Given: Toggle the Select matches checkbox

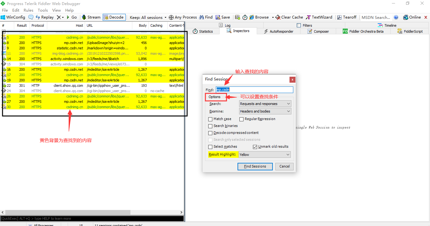Looking at the screenshot, I should coord(210,147).
